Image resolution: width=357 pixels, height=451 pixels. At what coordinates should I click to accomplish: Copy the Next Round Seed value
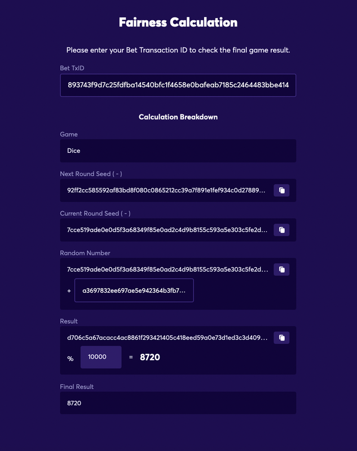click(281, 191)
